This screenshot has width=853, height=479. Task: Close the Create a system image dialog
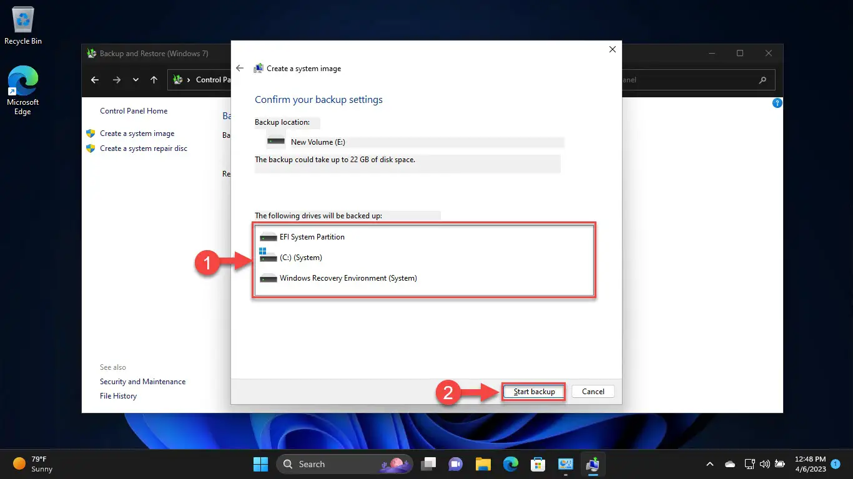coord(612,49)
